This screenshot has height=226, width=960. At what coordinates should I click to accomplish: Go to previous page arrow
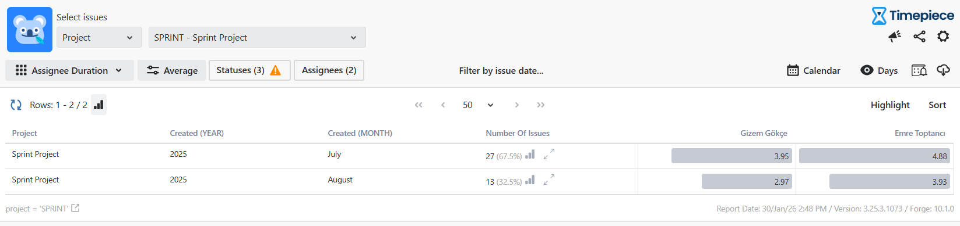click(443, 105)
